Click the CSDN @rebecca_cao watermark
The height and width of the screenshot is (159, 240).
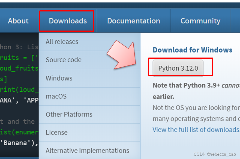(214, 154)
